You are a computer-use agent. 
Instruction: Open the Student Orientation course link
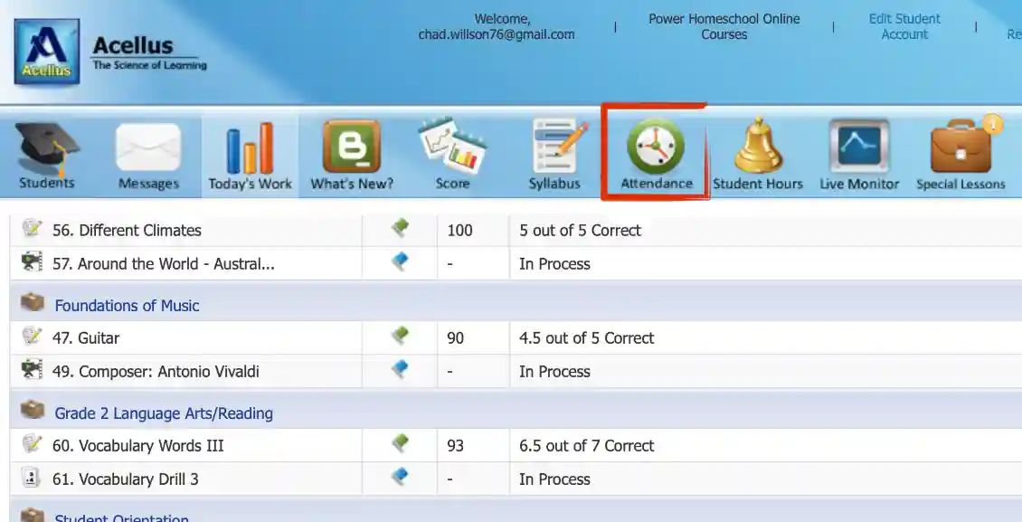tap(122, 517)
